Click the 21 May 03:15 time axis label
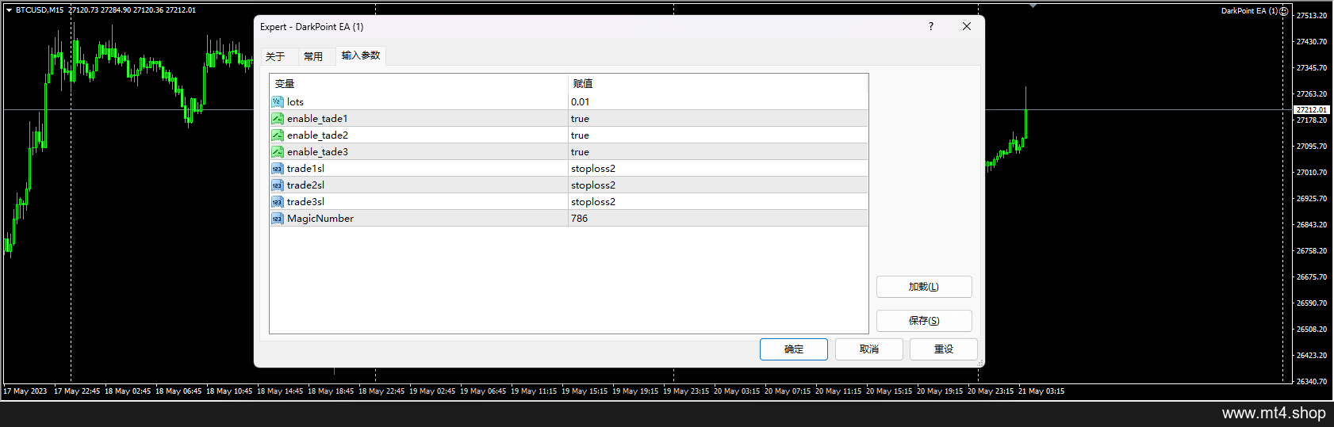1334x427 pixels. pyautogui.click(x=1041, y=391)
